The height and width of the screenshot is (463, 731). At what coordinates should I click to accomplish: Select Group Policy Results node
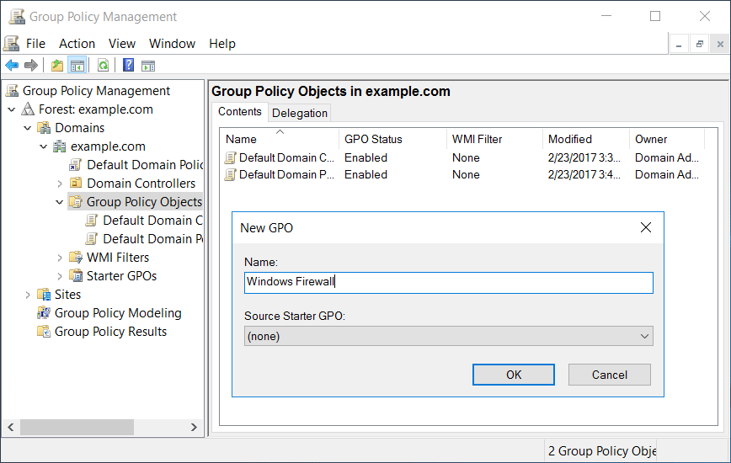[110, 332]
